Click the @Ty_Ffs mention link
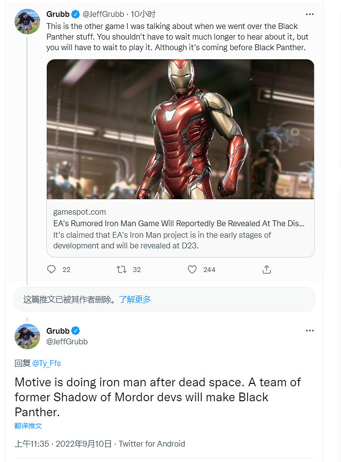The width and height of the screenshot is (341, 462). tap(47, 363)
